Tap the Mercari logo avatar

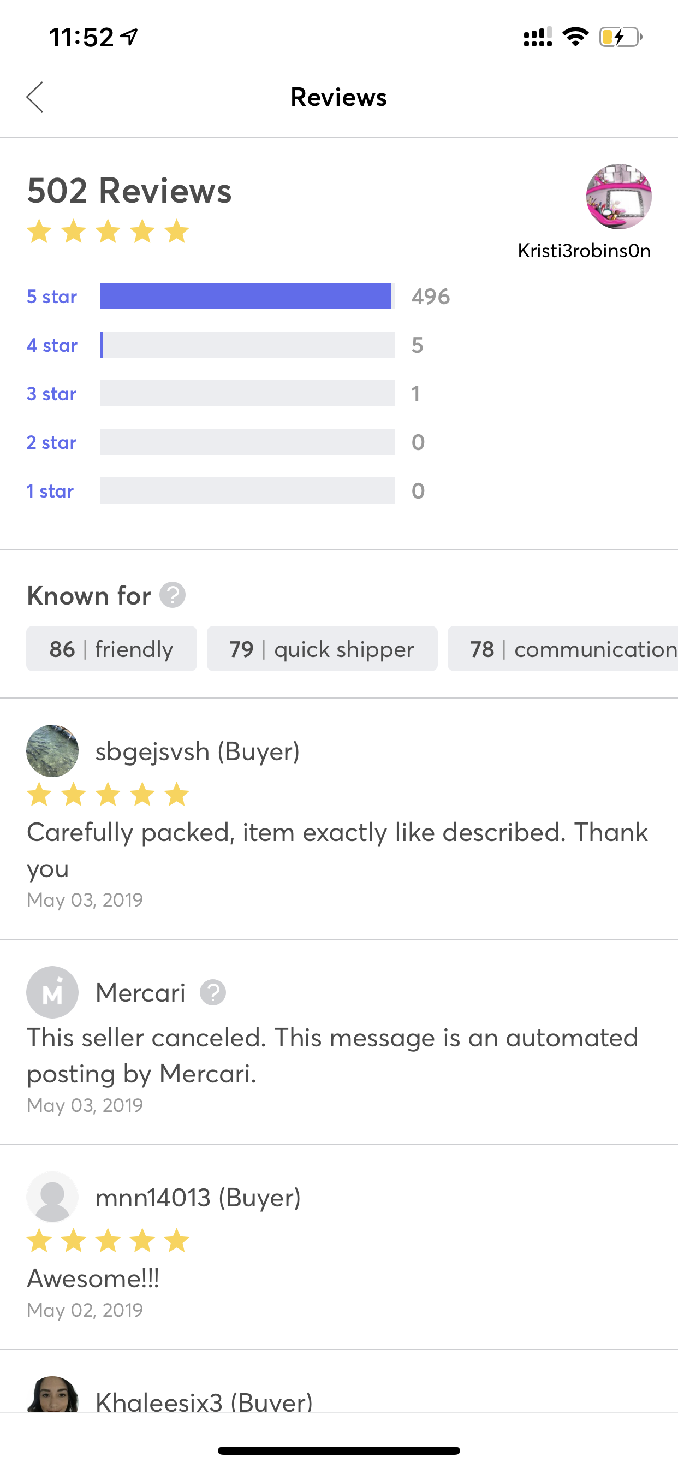pyautogui.click(x=52, y=992)
